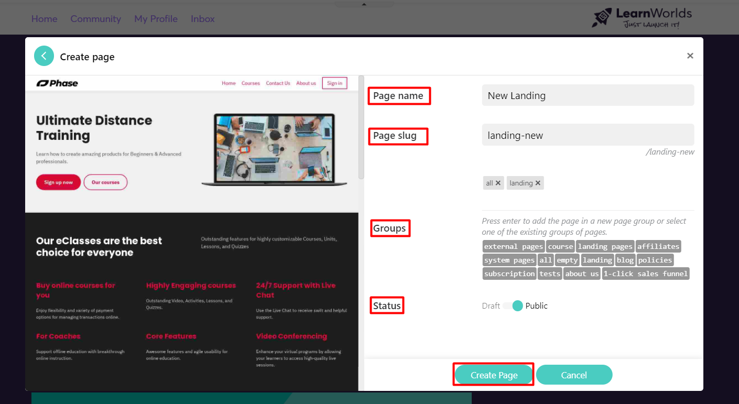
Task: Click the laptop image in preview
Action: [x=275, y=149]
